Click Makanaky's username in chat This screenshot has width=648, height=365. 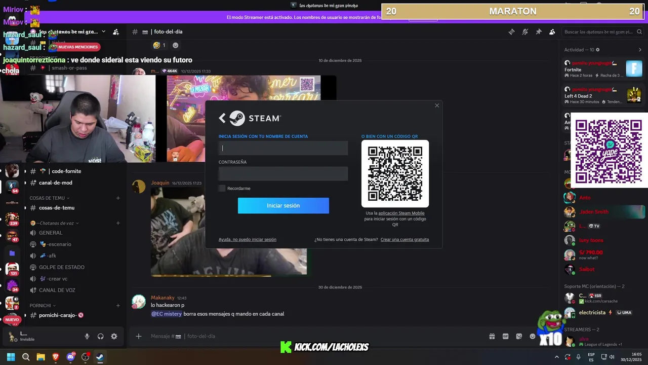coord(163,298)
